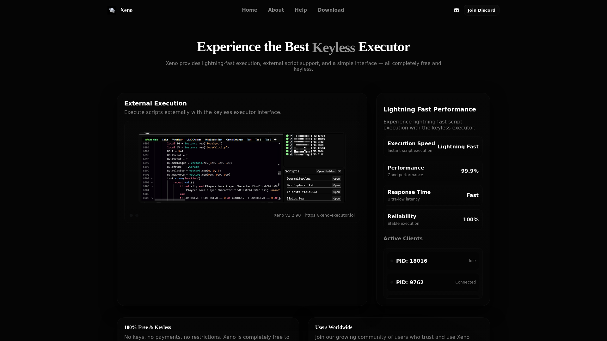
Task: Switch to the WebSocket Test tab
Action: point(214,140)
